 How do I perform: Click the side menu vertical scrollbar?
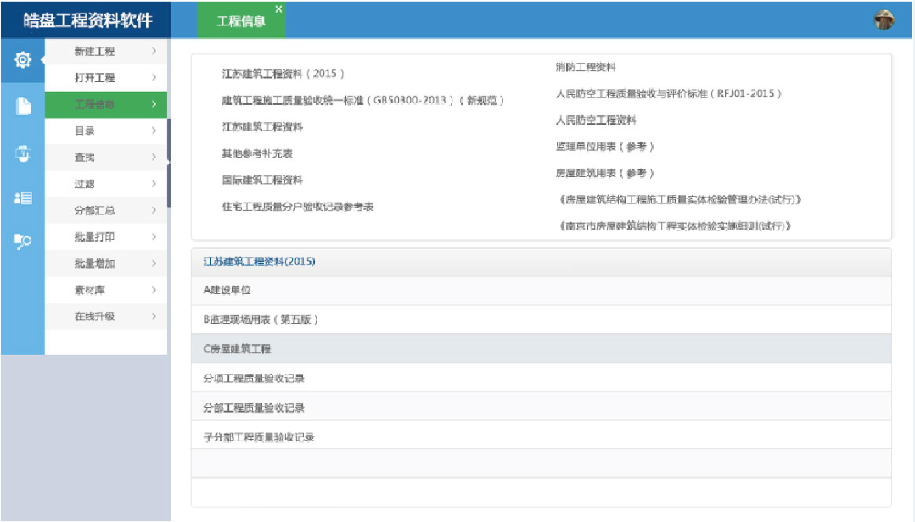tap(169, 161)
